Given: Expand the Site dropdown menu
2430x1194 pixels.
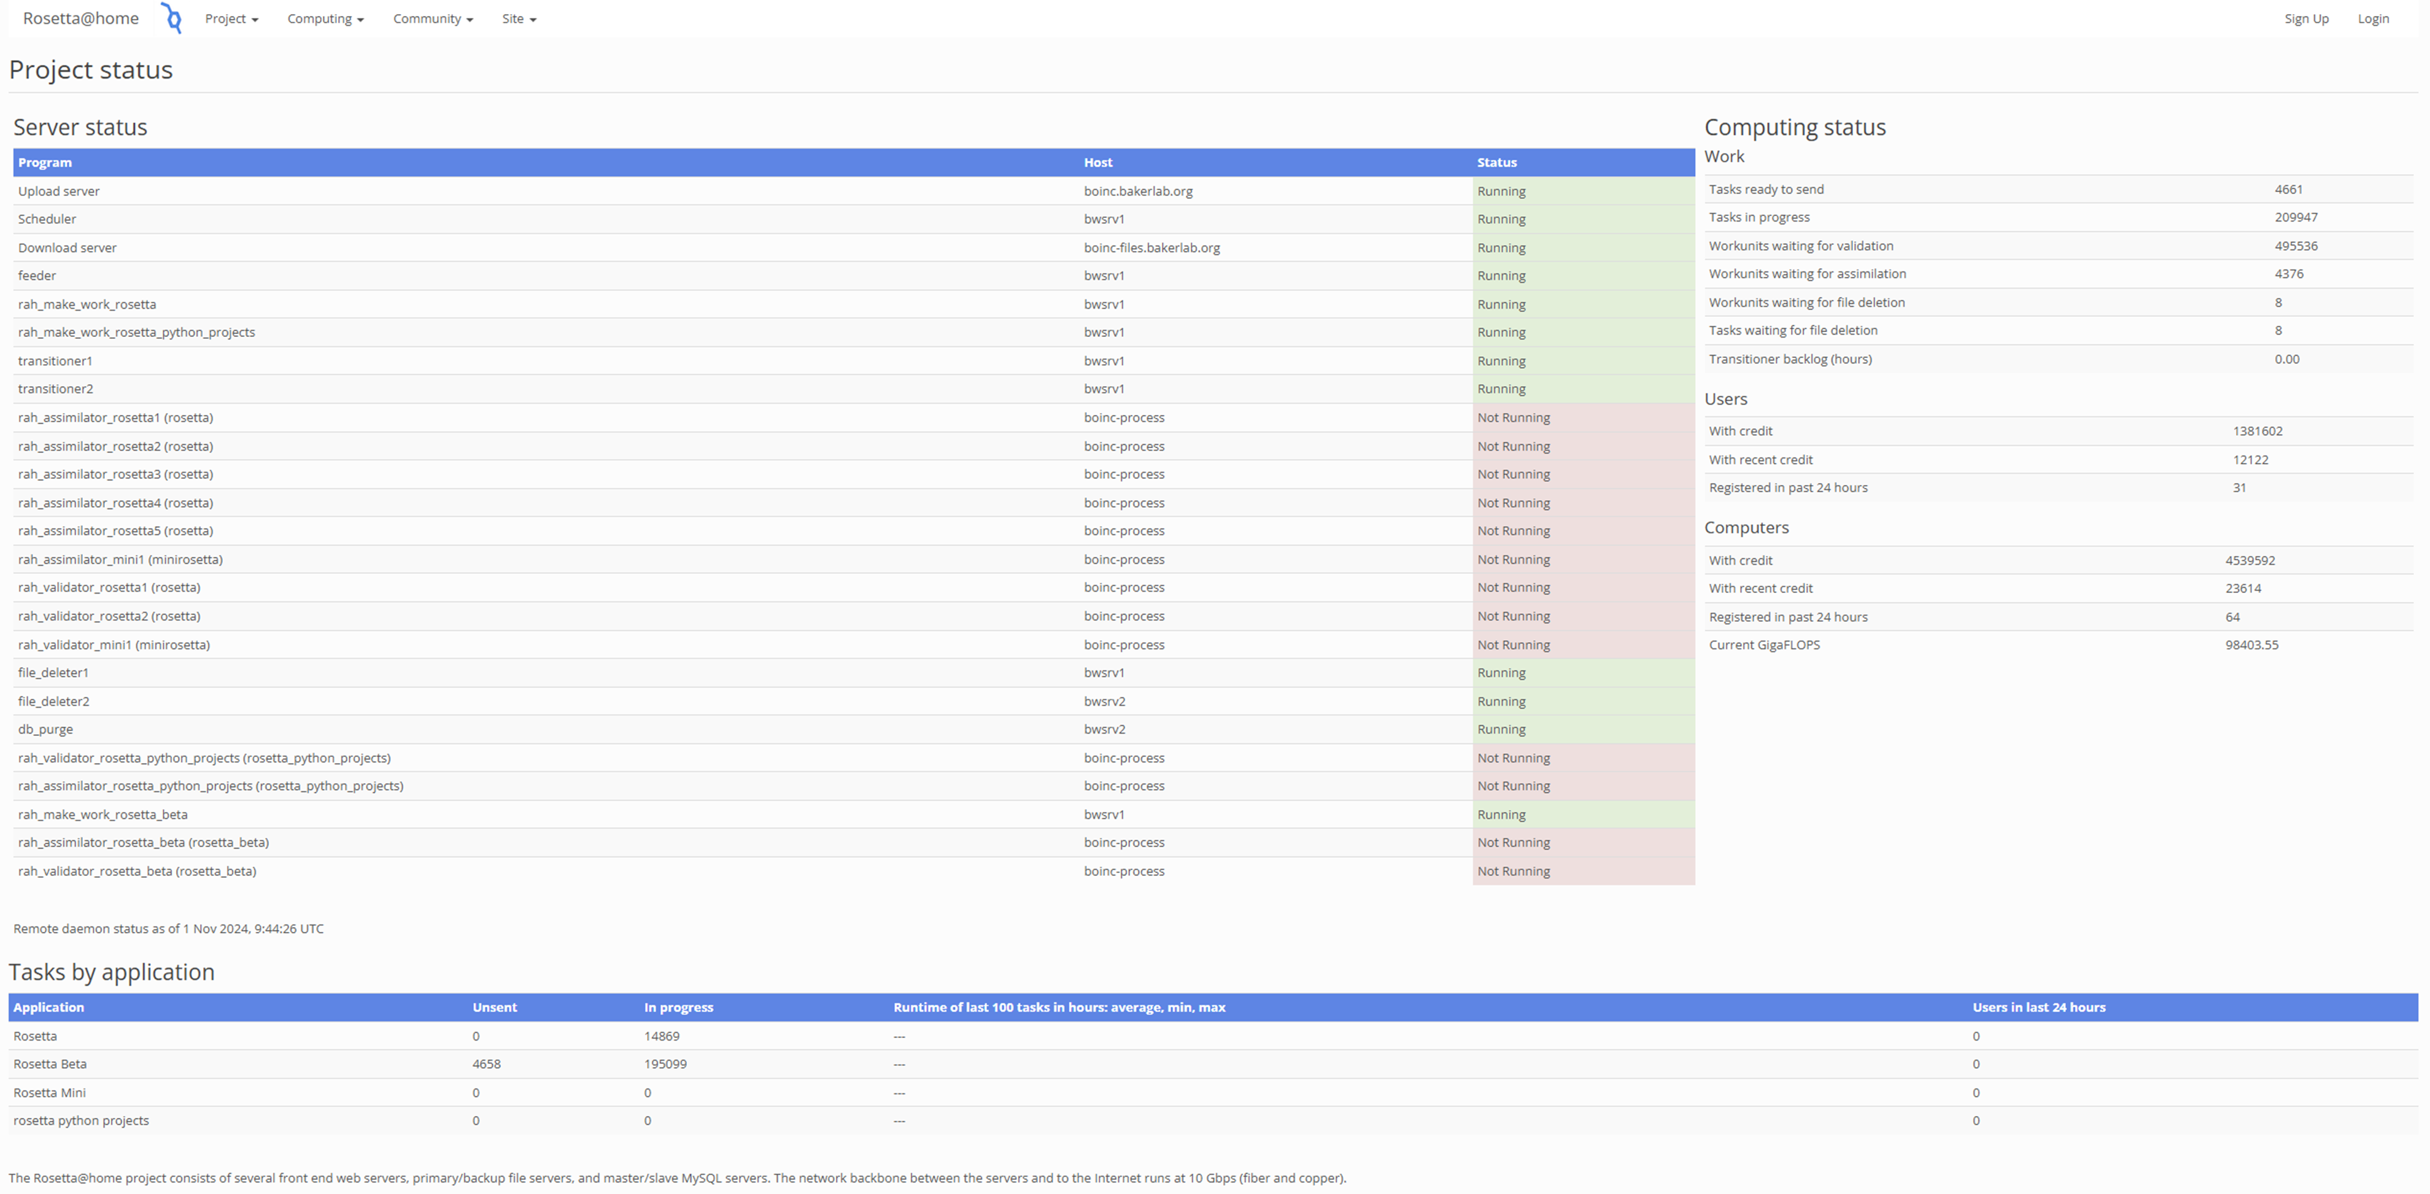Looking at the screenshot, I should click(519, 19).
